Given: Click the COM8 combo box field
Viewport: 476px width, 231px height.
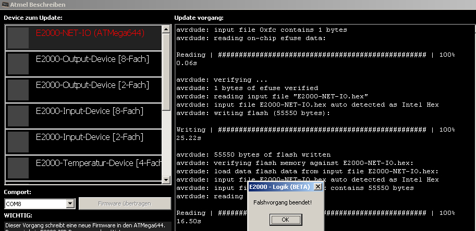Looking at the screenshot, I should (35, 204).
